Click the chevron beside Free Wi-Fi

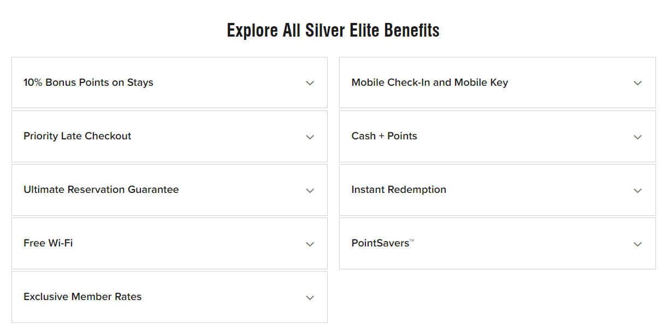point(310,244)
